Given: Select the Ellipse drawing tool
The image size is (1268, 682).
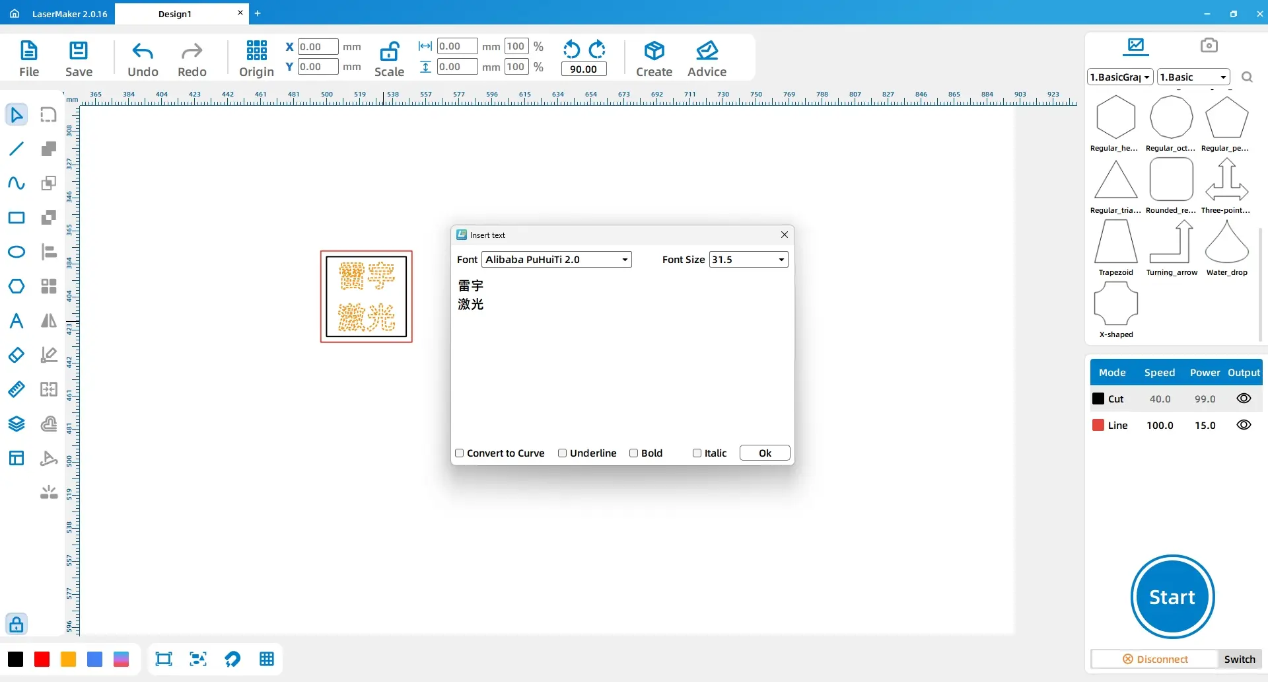Looking at the screenshot, I should (x=17, y=252).
